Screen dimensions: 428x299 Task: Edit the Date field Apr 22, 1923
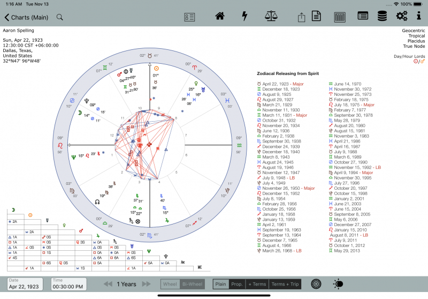click(x=25, y=284)
